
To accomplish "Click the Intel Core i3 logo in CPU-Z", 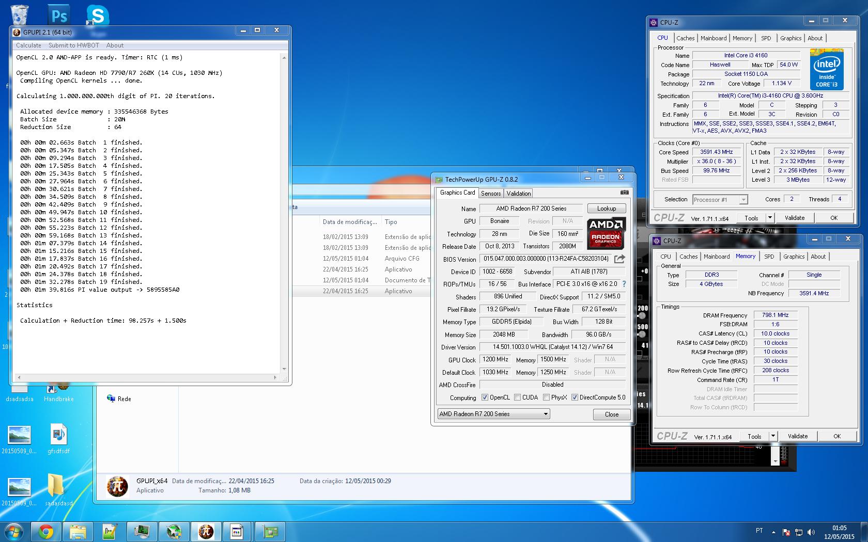I will (x=827, y=70).
